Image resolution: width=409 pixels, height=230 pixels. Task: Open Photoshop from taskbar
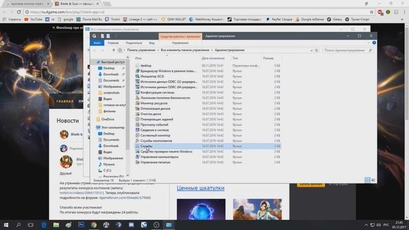coord(81,225)
